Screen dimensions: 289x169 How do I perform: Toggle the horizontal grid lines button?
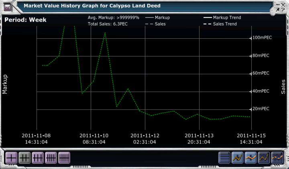(x=224, y=158)
